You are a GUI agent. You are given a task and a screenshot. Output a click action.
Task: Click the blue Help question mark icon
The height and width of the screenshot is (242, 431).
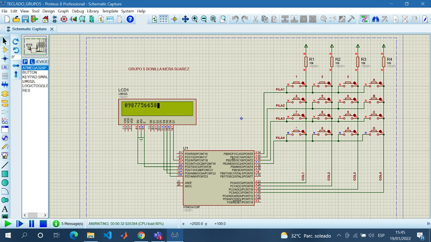pos(130,19)
